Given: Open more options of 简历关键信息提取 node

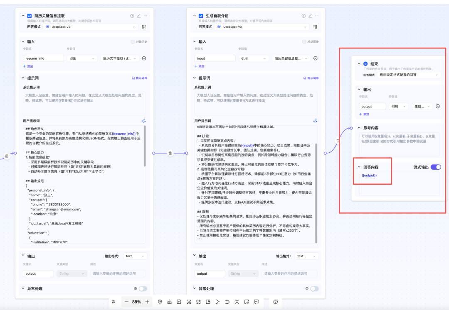Looking at the screenshot, I should (146, 16).
